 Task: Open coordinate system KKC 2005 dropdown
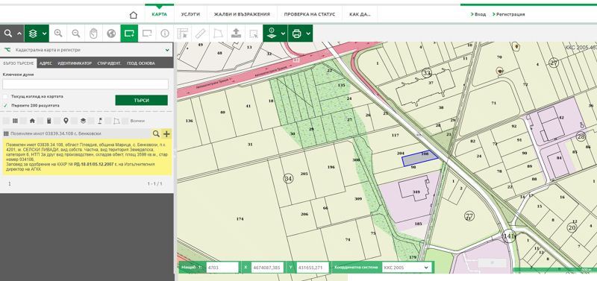click(406, 268)
